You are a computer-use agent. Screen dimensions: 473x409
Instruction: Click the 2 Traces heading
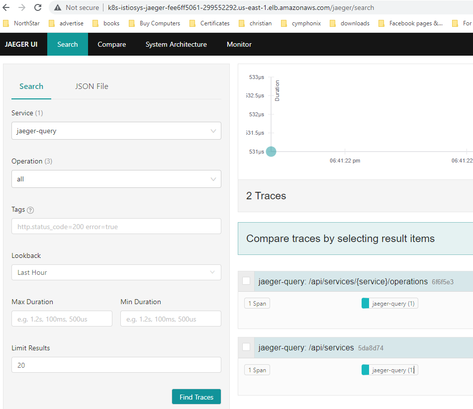tap(266, 196)
